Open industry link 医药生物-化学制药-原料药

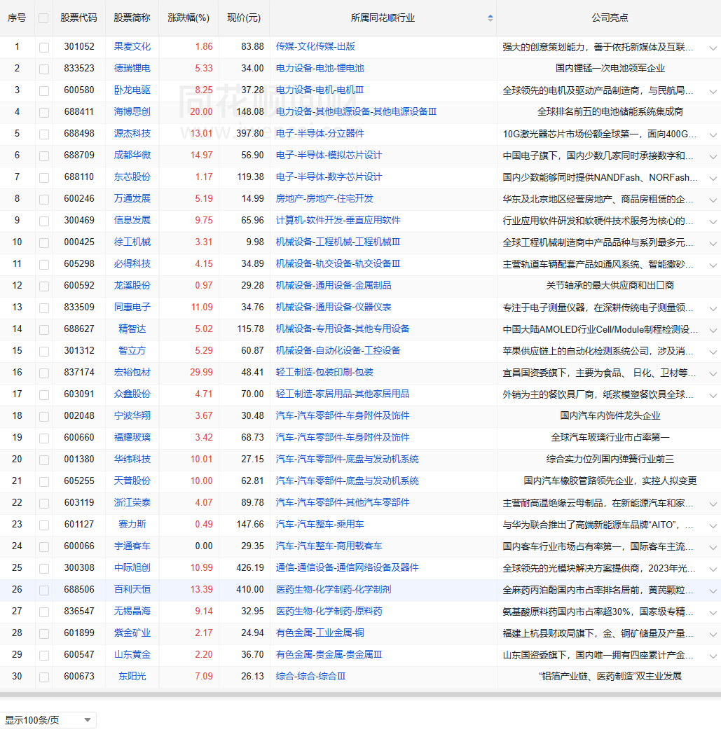tap(329, 612)
